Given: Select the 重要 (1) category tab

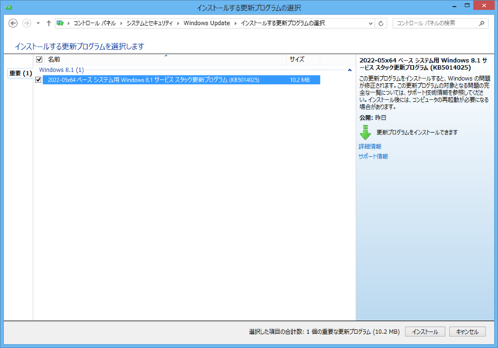Looking at the screenshot, I should 20,74.
